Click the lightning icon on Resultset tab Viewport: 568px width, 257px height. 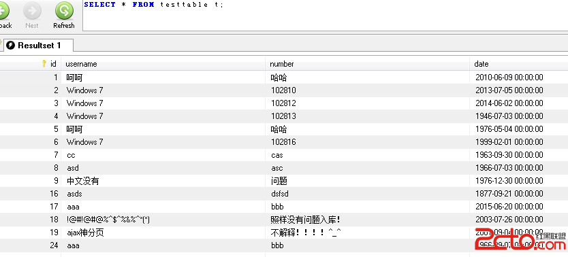[x=10, y=45]
